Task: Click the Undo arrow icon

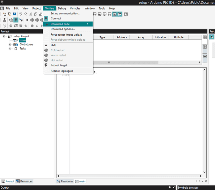Action: (21, 14)
